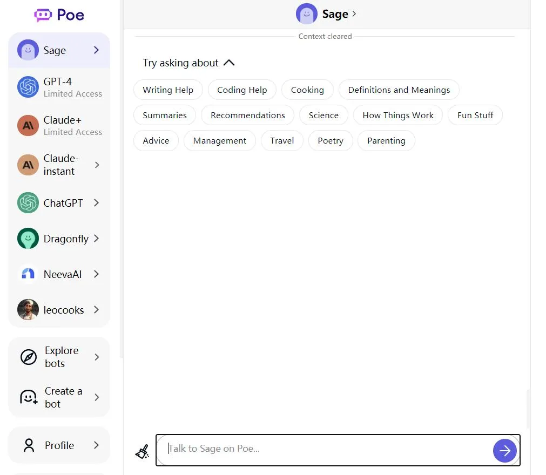Click the chat scrollbar thumb
Screen dimensions: 546x475
tap(528, 409)
